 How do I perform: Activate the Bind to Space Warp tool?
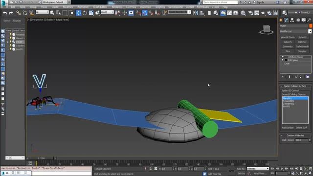coord(31,13)
